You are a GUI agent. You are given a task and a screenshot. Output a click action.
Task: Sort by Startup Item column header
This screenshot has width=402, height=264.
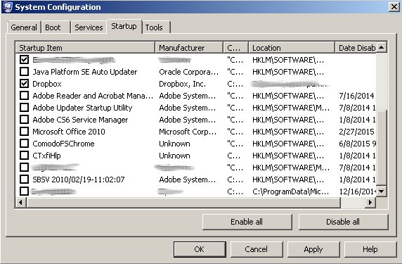click(x=85, y=48)
